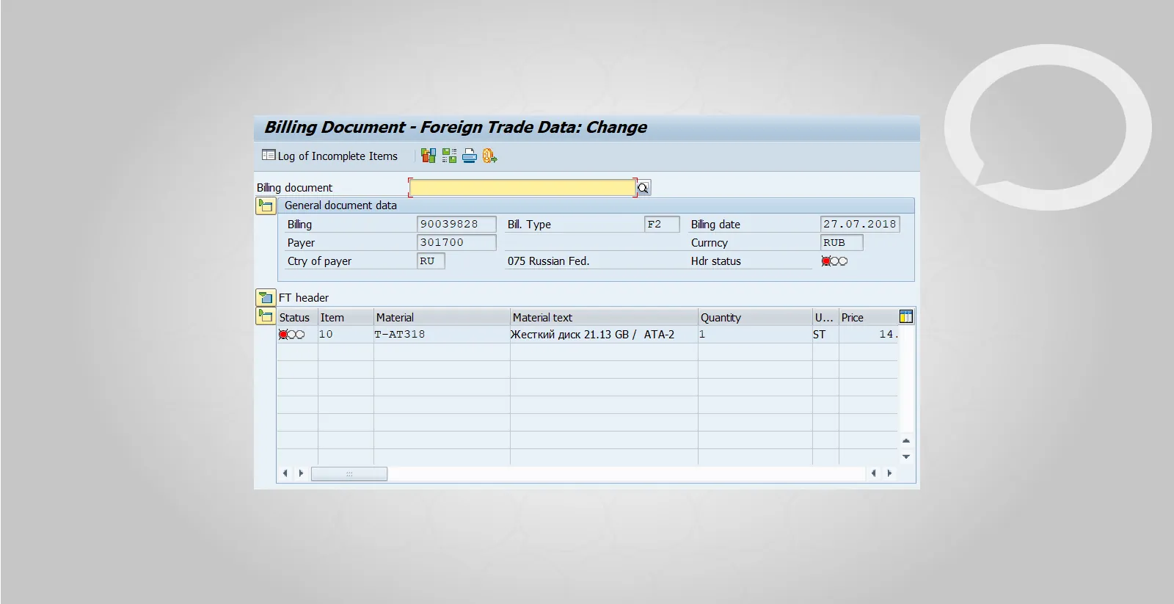Select the item number 10 cell
Viewport: 1174px width, 604px height.
(x=346, y=335)
